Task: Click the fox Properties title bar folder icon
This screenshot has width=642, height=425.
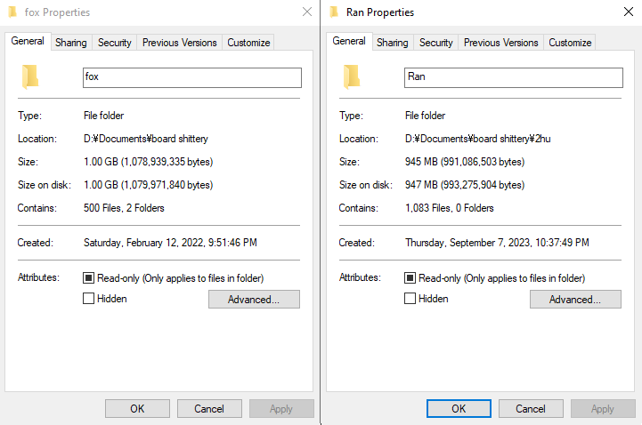Action: pos(12,12)
